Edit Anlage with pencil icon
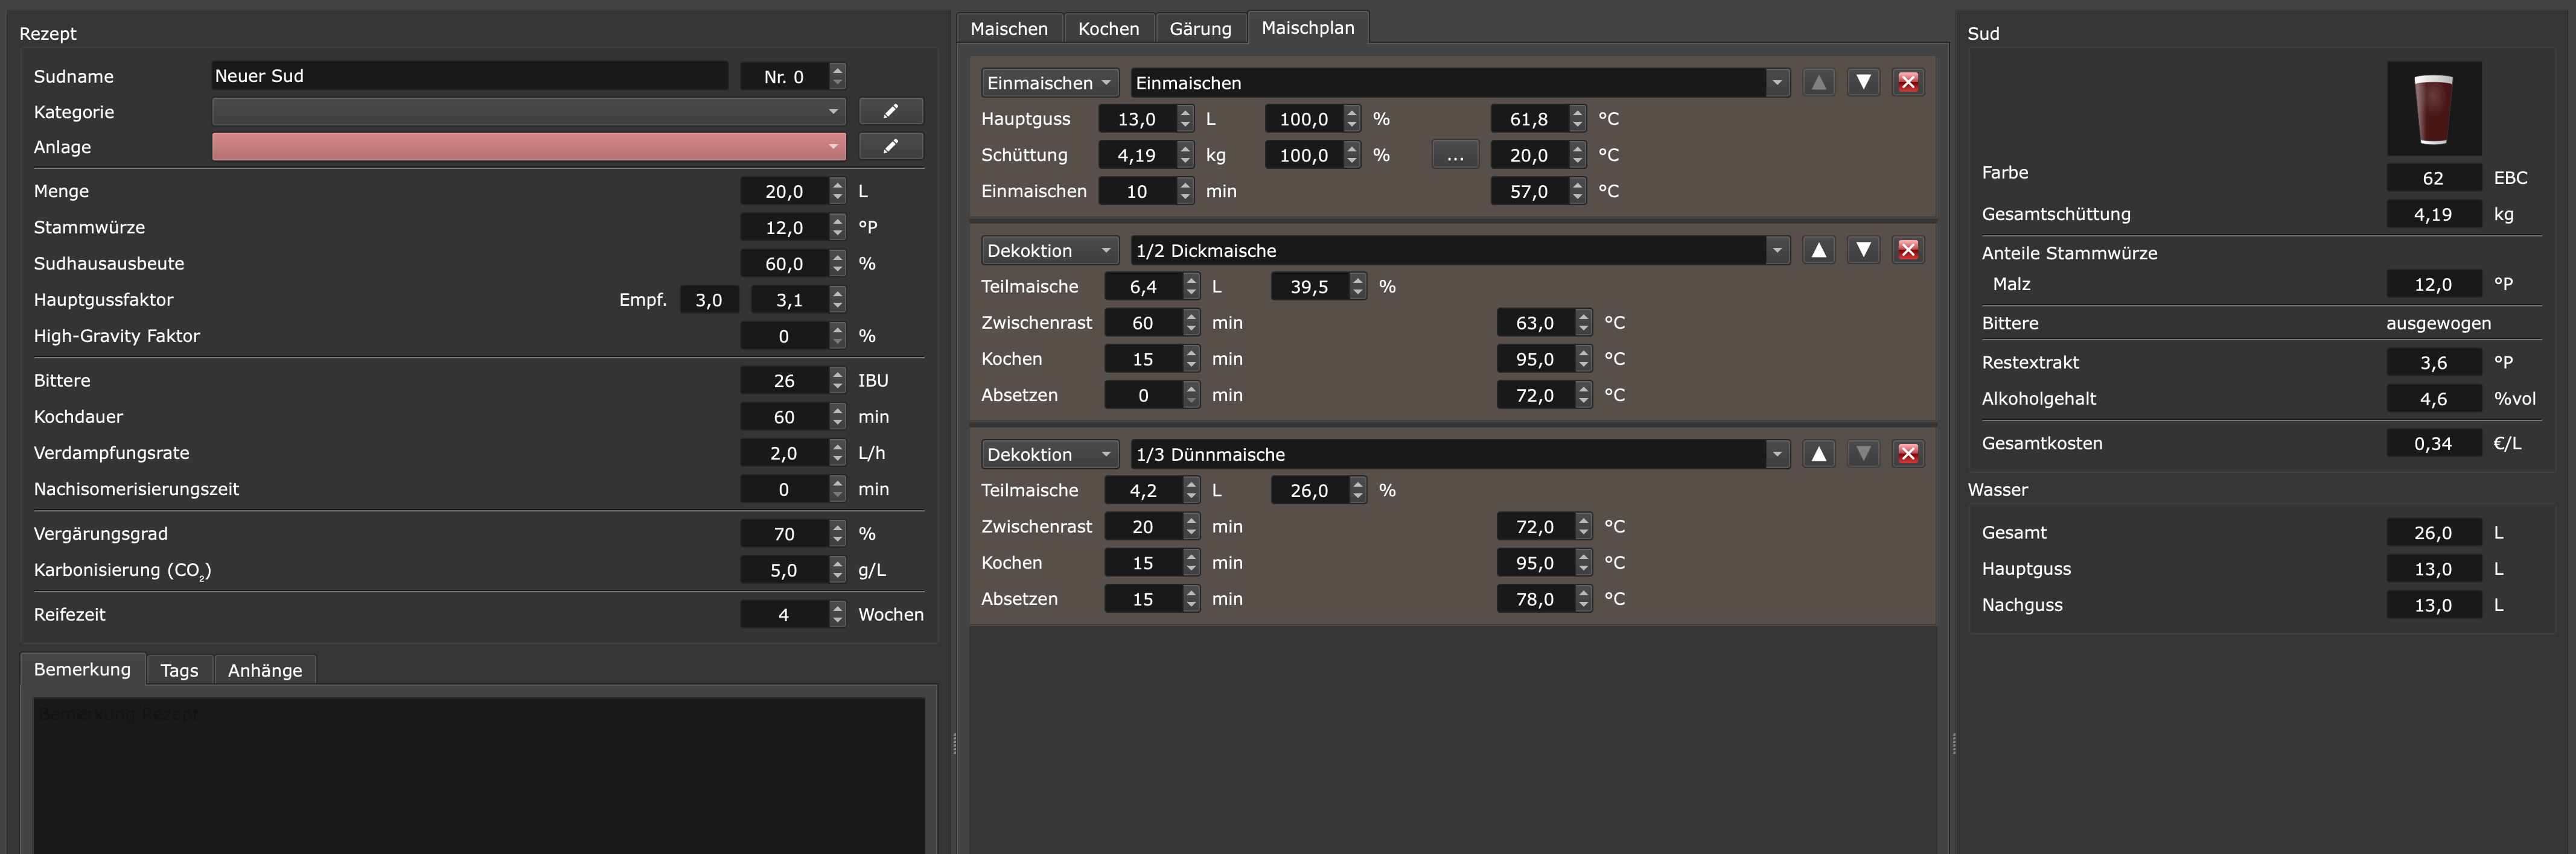This screenshot has height=854, width=2576. [890, 147]
